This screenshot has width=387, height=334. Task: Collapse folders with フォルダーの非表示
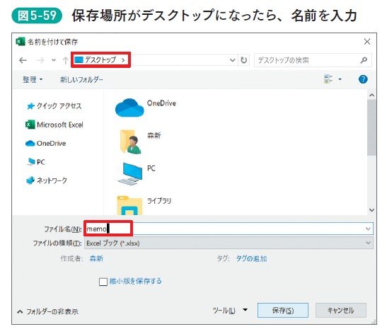tap(47, 311)
